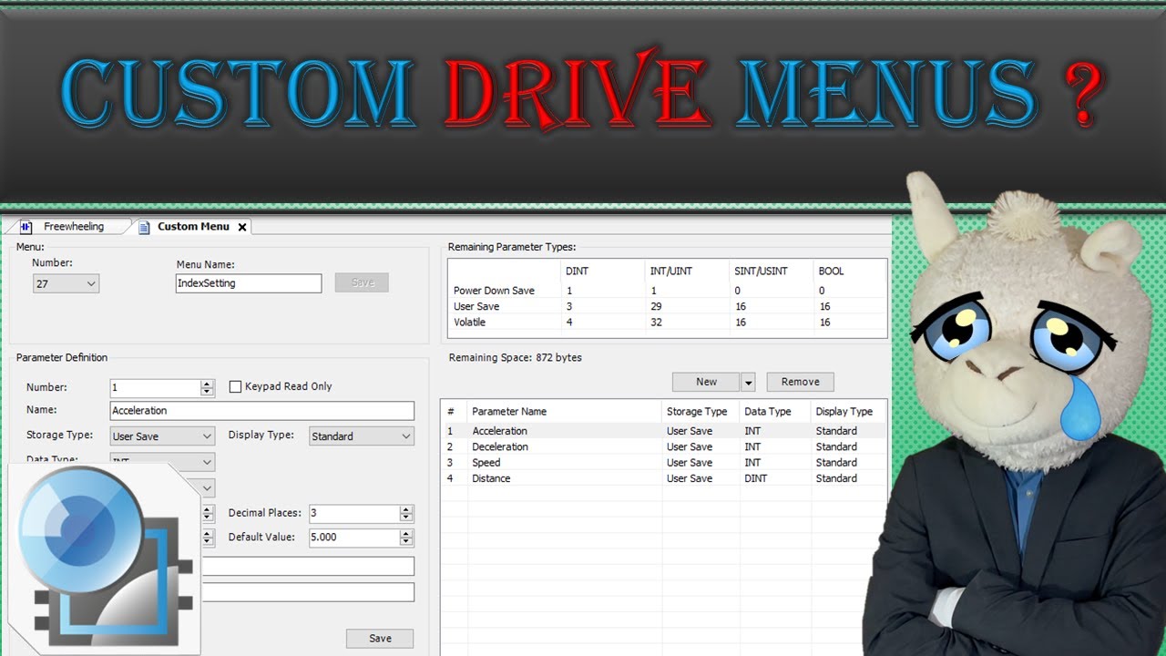Edit the Decimal Places field
The width and height of the screenshot is (1166, 656).
pos(353,513)
